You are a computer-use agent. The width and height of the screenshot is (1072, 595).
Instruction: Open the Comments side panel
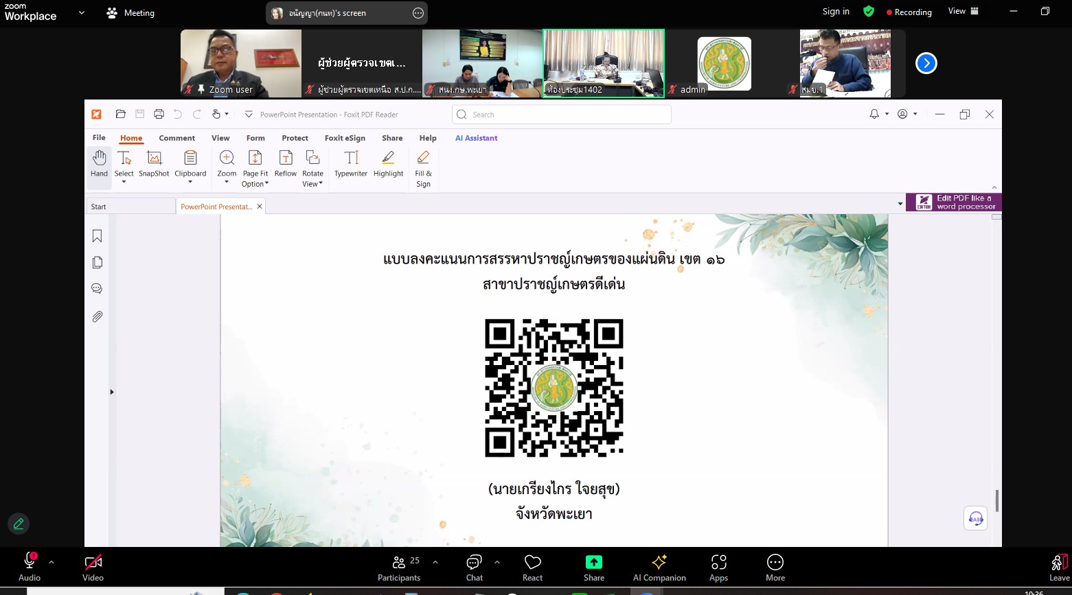point(98,289)
